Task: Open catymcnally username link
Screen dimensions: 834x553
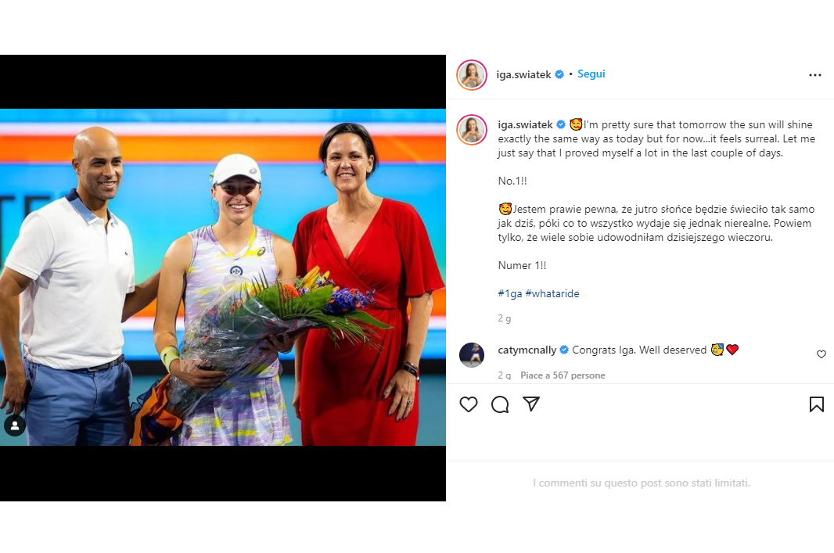Action: click(527, 350)
